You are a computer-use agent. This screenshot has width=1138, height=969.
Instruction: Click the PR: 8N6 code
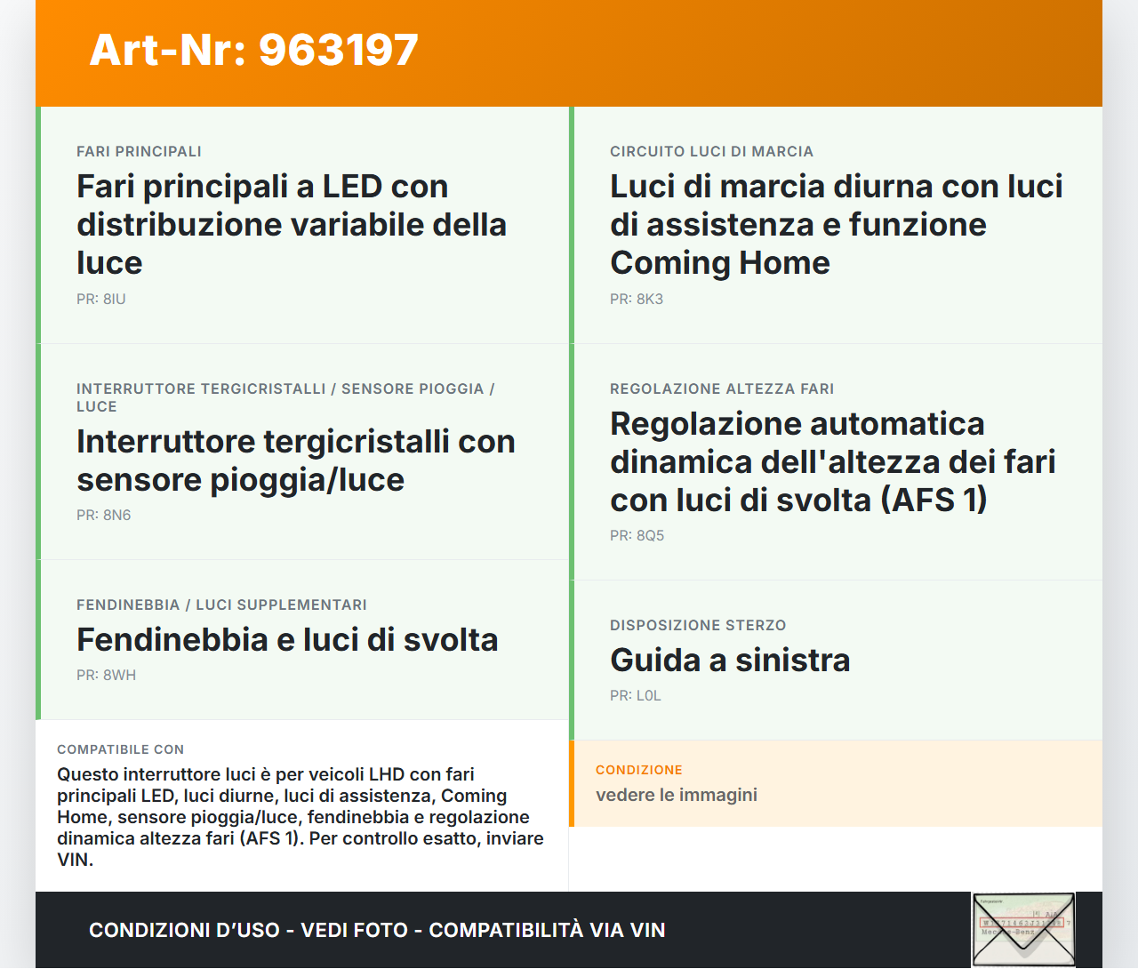(103, 514)
